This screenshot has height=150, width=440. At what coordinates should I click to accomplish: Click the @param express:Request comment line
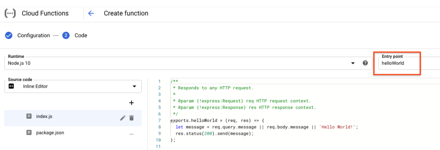tap(242, 101)
